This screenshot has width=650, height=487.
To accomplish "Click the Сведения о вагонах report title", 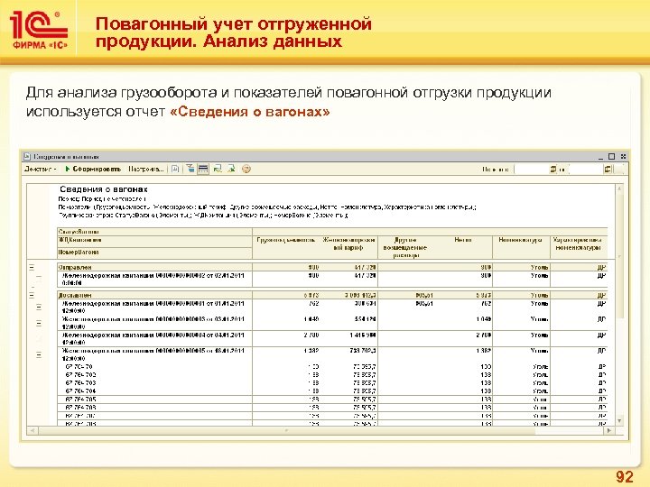I will click(x=104, y=189).
